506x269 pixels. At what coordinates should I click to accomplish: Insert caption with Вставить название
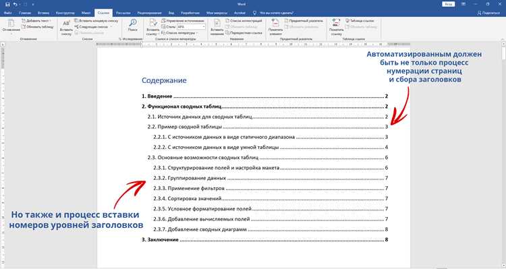pos(217,27)
